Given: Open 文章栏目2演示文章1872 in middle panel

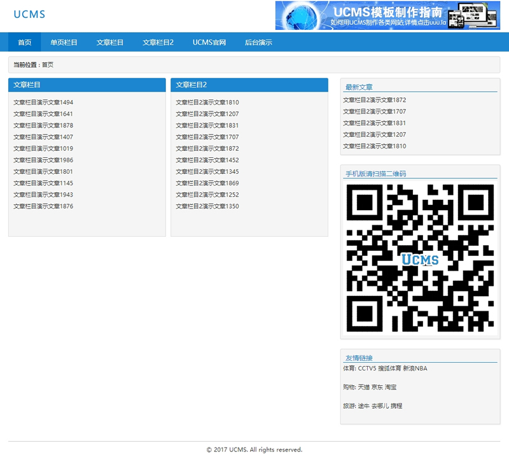Looking at the screenshot, I should 207,148.
